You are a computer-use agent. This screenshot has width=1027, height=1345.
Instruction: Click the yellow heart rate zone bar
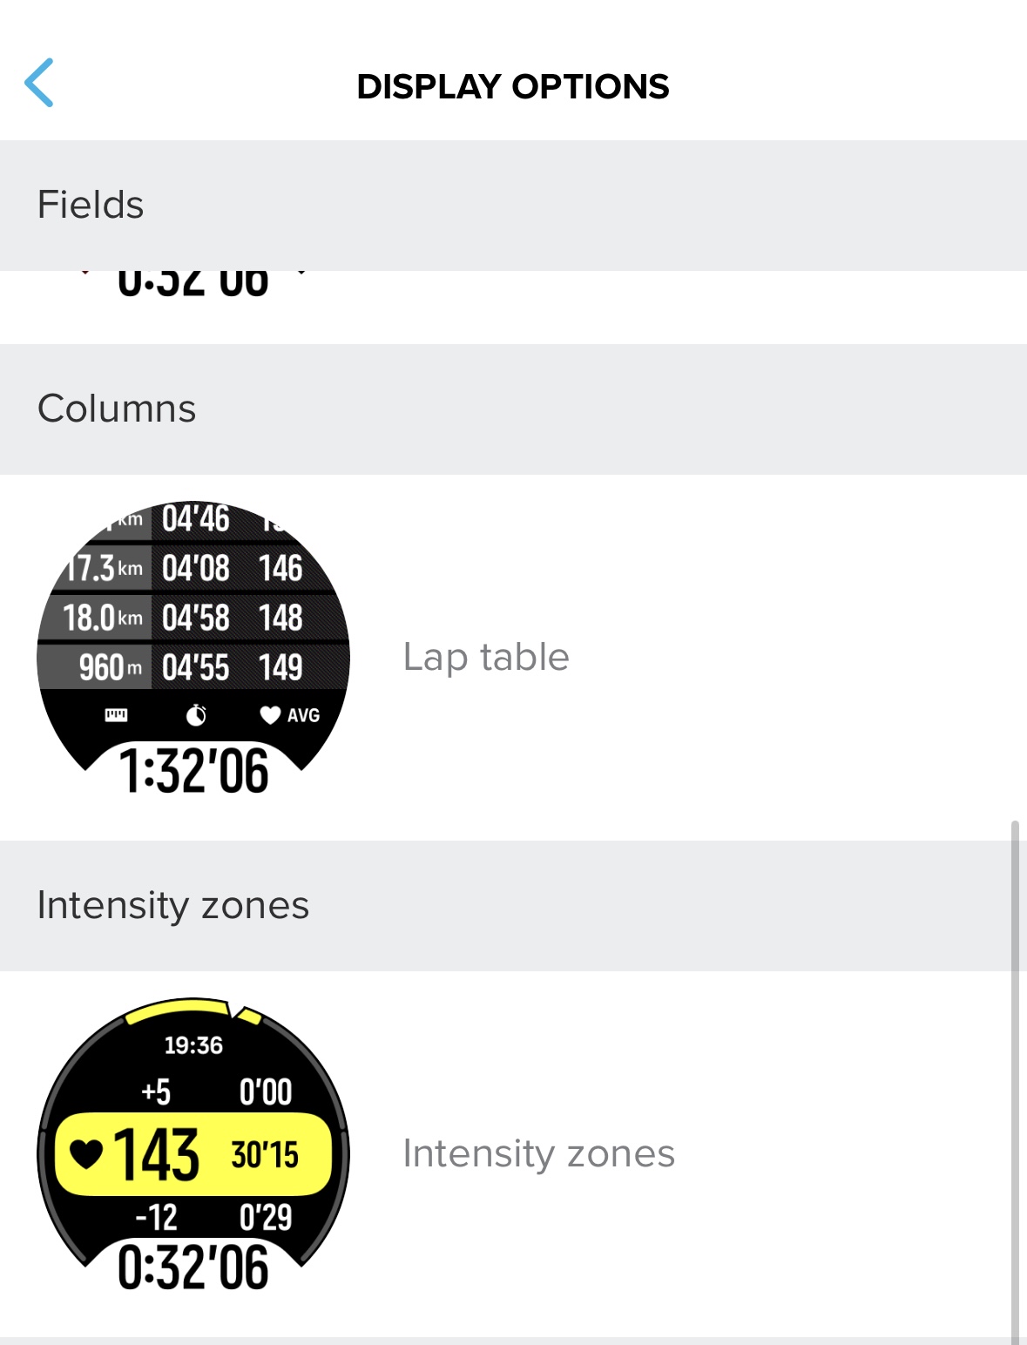193,1154
